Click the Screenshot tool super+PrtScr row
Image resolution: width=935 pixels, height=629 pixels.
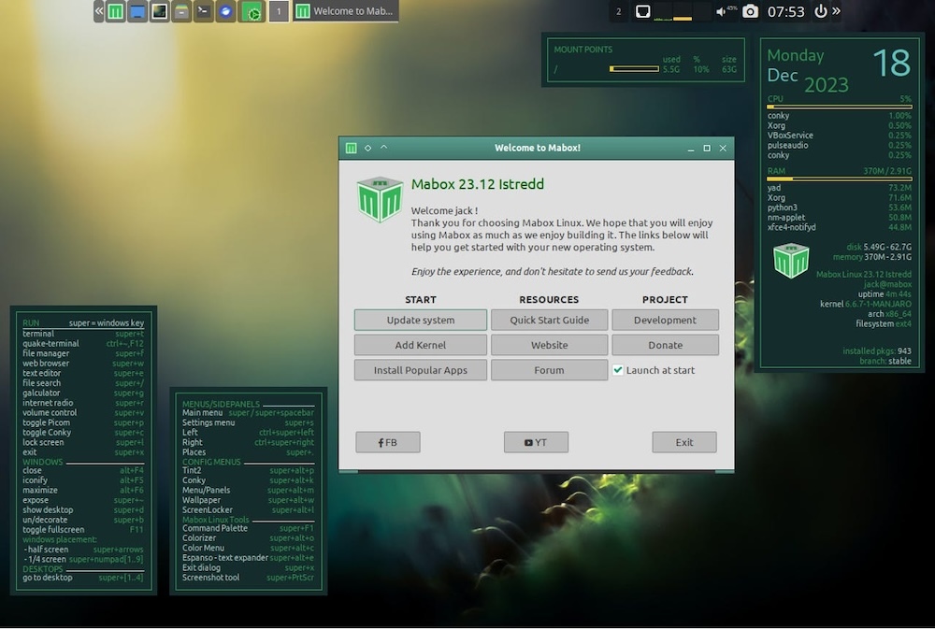pos(248,578)
